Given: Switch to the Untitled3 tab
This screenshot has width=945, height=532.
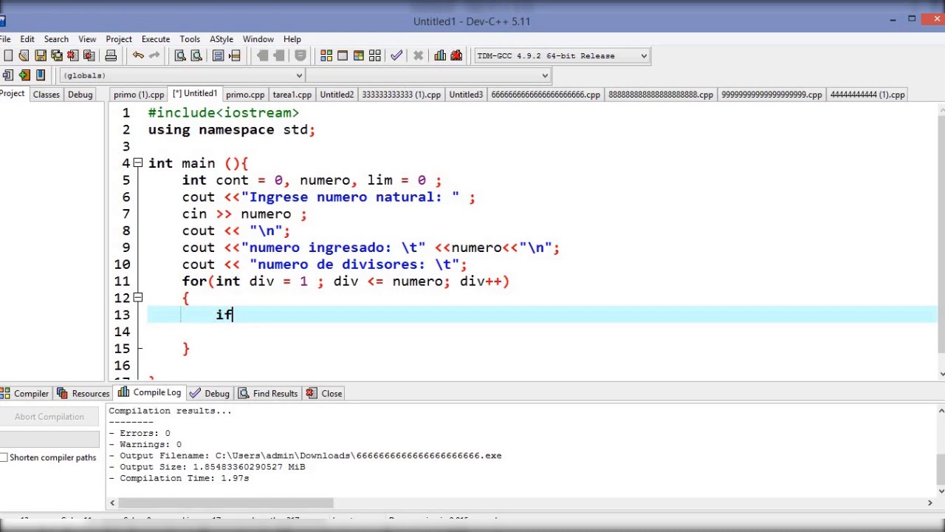Looking at the screenshot, I should 466,95.
